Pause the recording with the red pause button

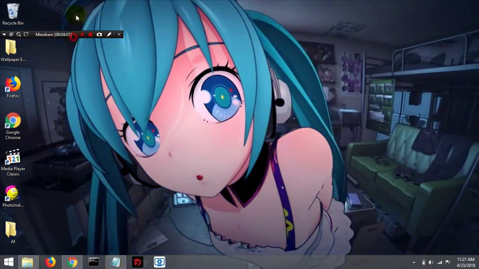[x=82, y=34]
